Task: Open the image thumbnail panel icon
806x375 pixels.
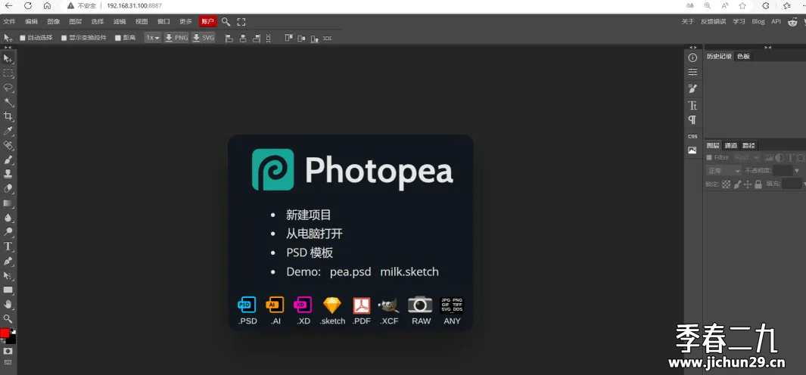Action: pos(692,150)
